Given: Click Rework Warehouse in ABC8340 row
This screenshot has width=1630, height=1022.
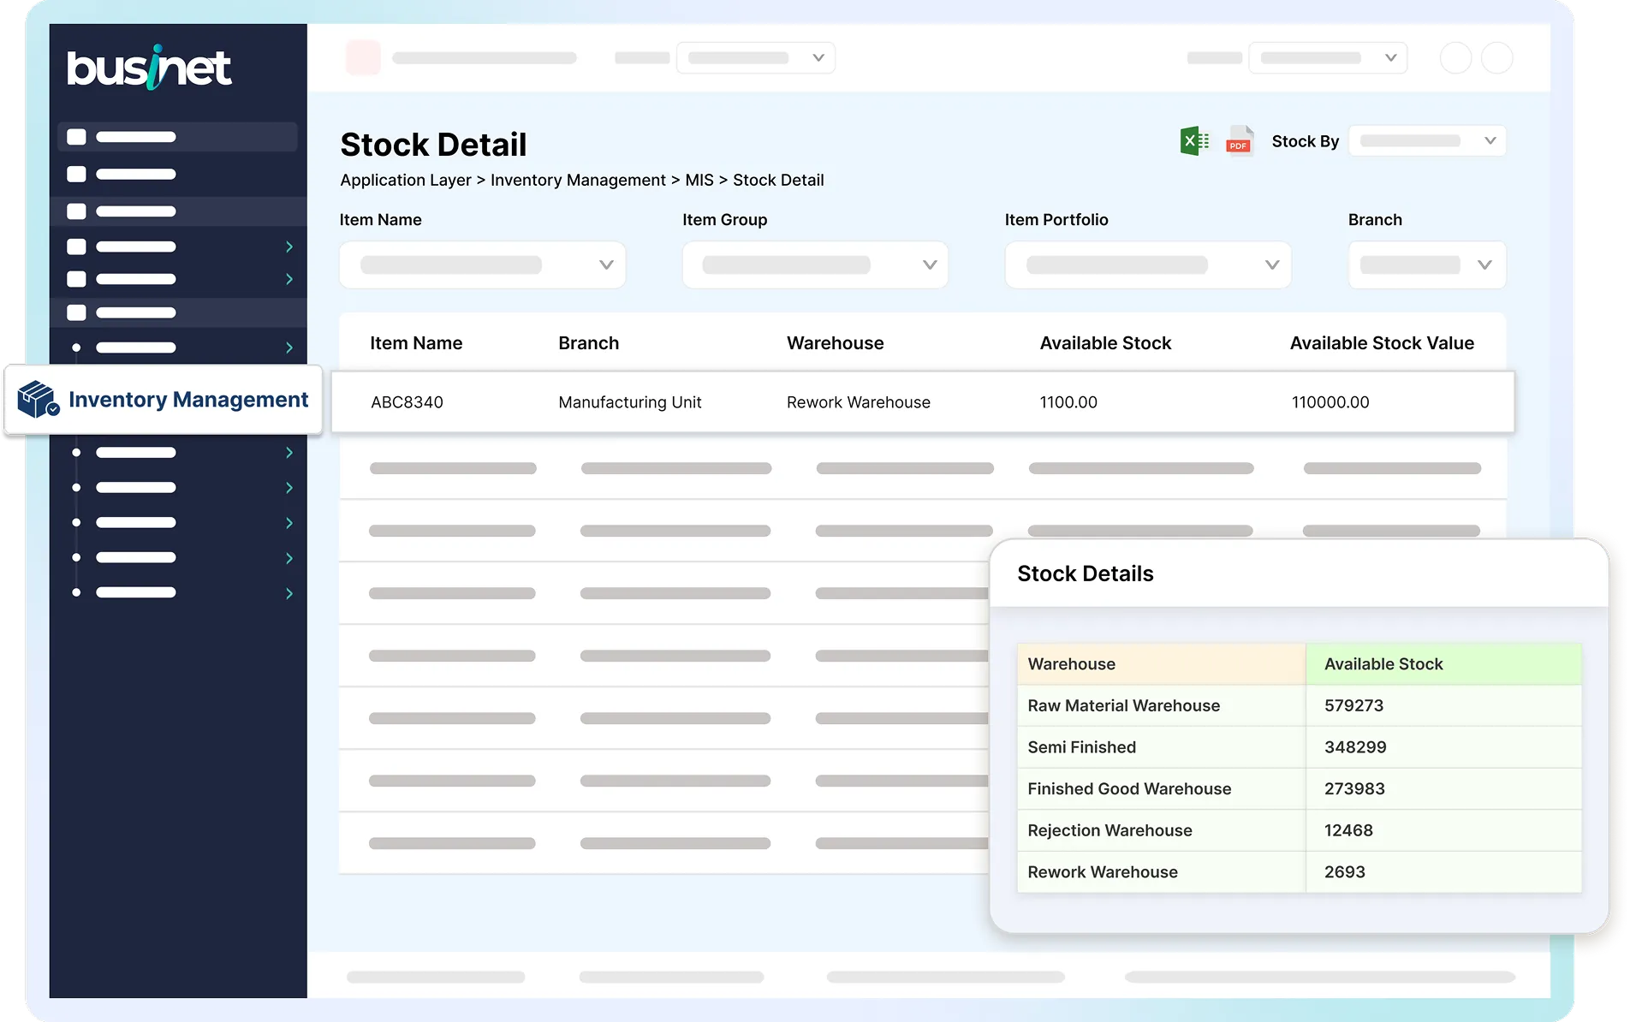Looking at the screenshot, I should tap(859, 402).
